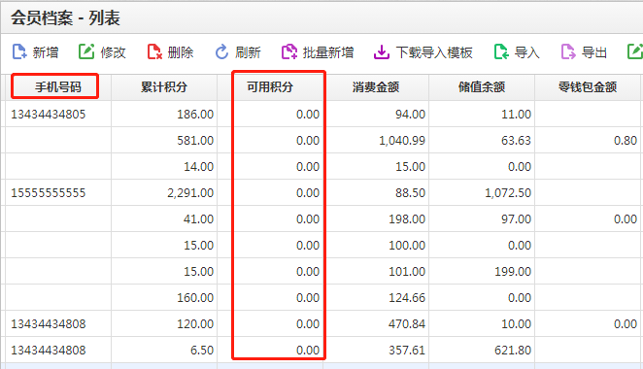Select phone number 13434434805 cell
Viewport: 643px width, 369px height.
(48, 114)
